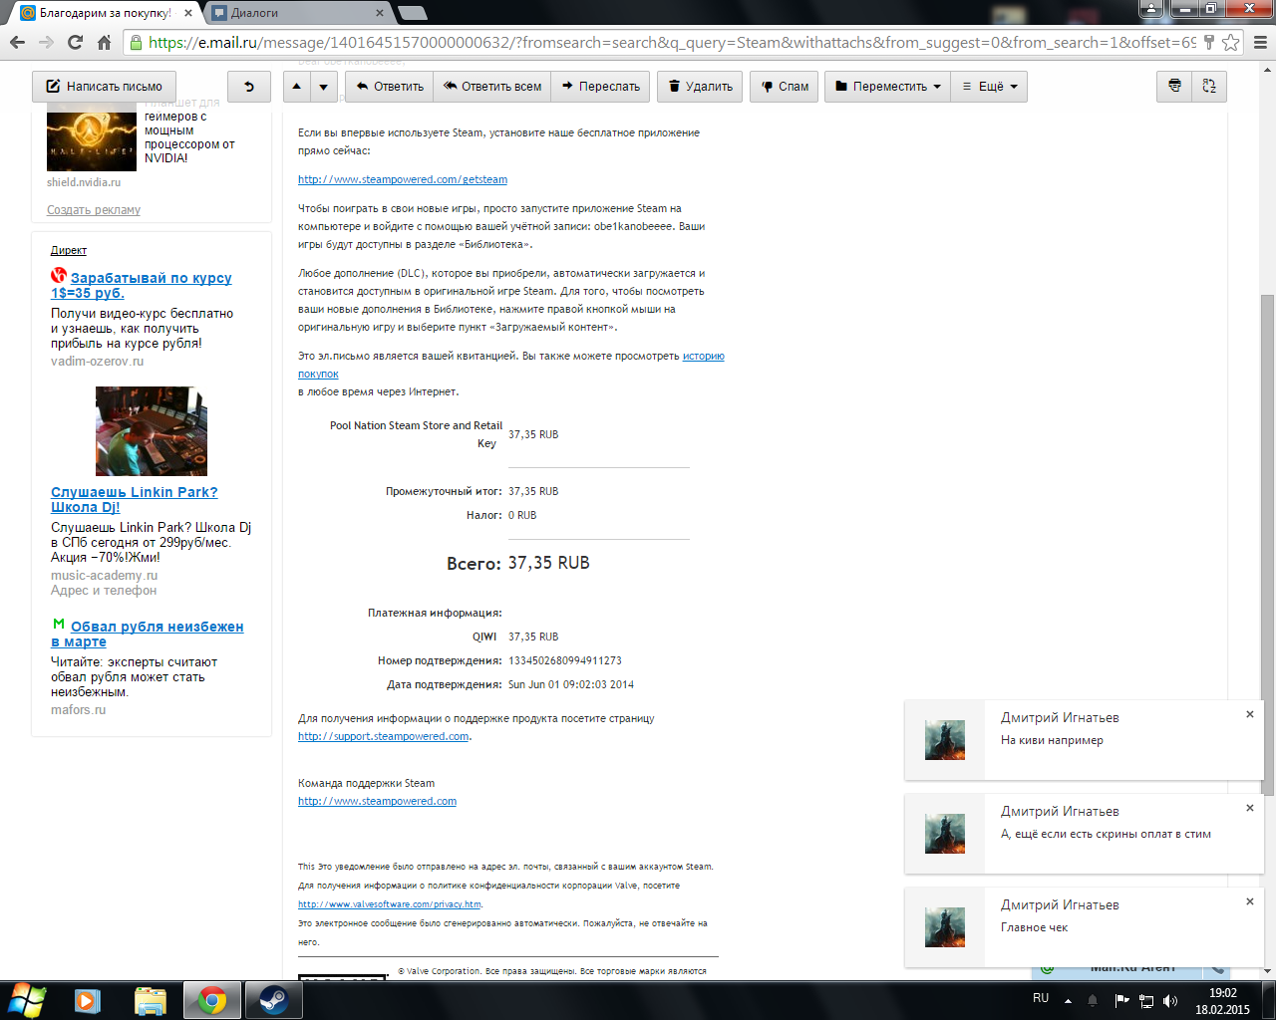The width and height of the screenshot is (1276, 1020).
Task: Expand the Ещё menu
Action: point(989,87)
